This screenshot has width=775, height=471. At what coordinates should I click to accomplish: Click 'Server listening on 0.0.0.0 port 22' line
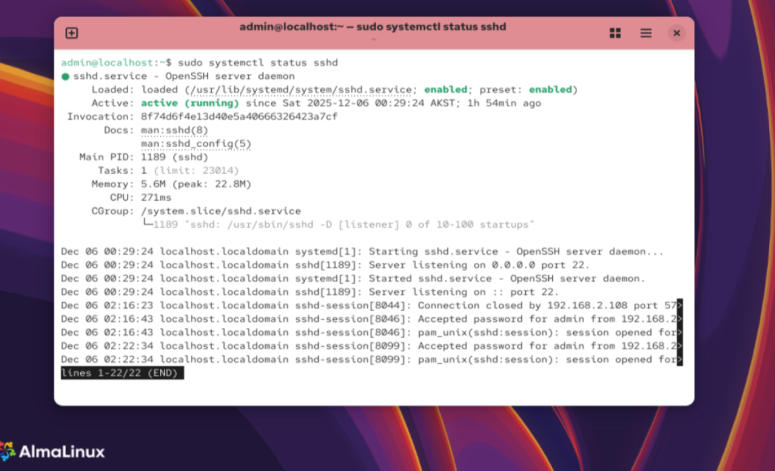[x=479, y=265]
